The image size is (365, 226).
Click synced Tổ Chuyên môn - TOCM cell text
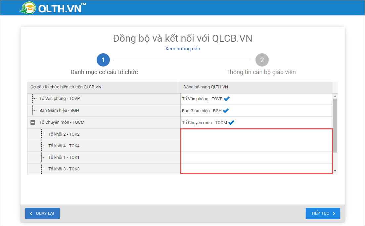(x=205, y=123)
